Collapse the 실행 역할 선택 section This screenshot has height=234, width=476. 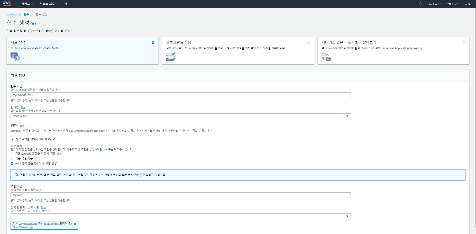tap(13, 139)
